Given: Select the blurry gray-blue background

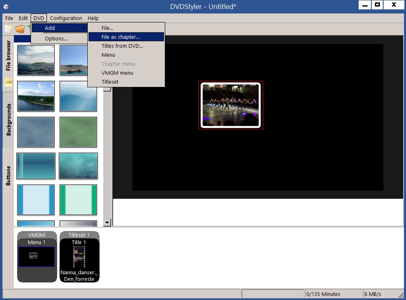Looking at the screenshot, I should 36,132.
